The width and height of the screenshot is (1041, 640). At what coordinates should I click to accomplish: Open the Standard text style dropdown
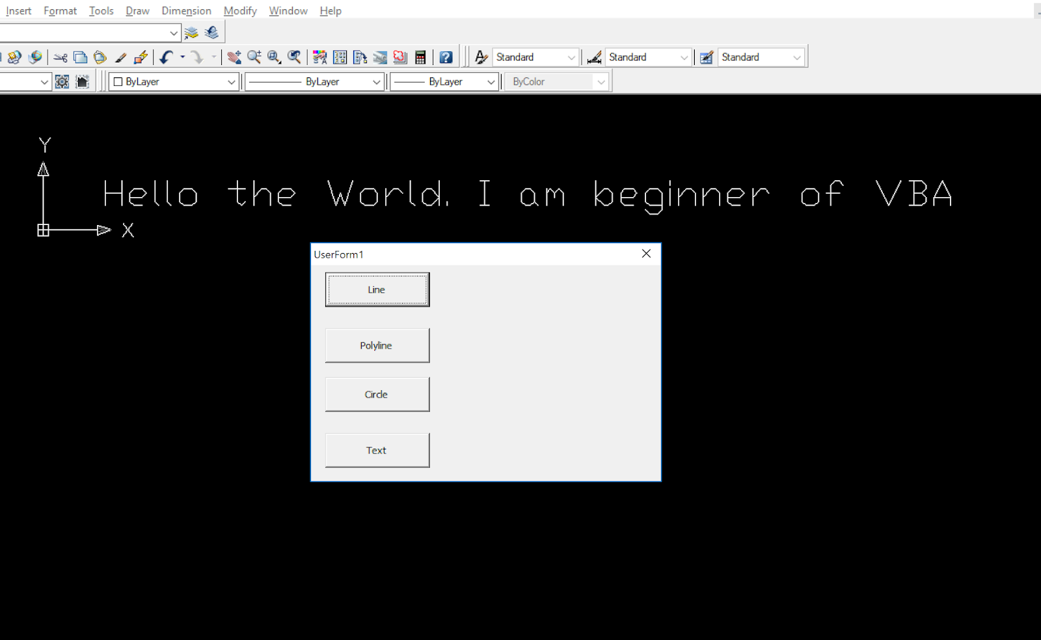click(573, 57)
